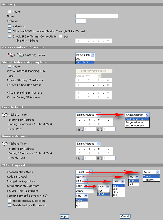This screenshot has height=220, width=163.
Task: Choose MD5 authentication option
Action: click(x=104, y=191)
